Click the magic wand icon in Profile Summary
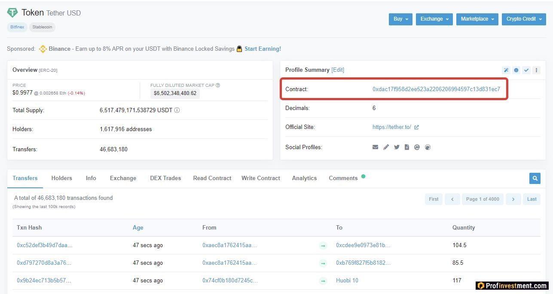Image resolution: width=553 pixels, height=294 pixels. 506,70
